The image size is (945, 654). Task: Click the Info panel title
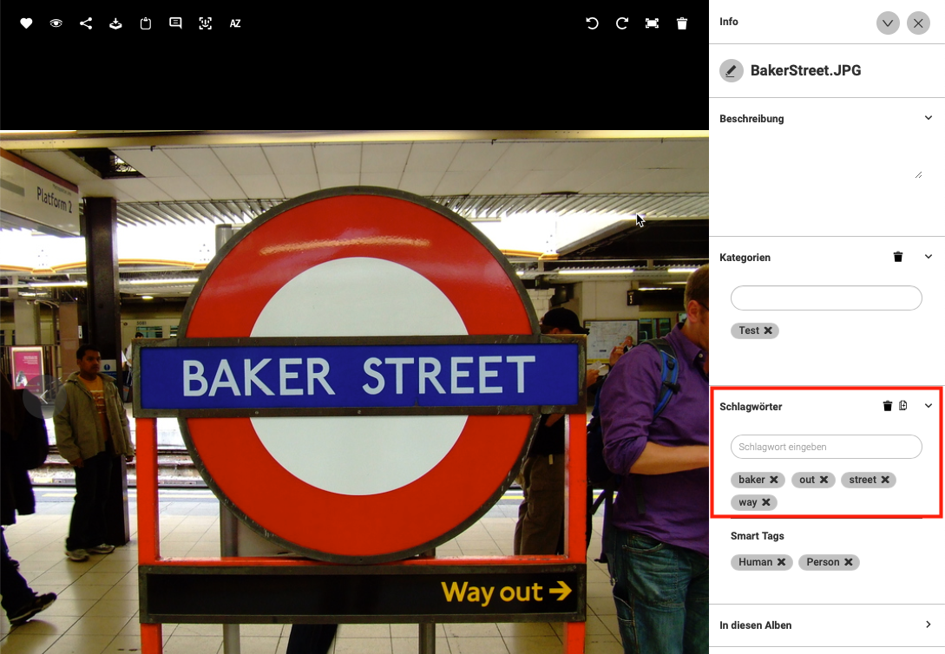729,22
